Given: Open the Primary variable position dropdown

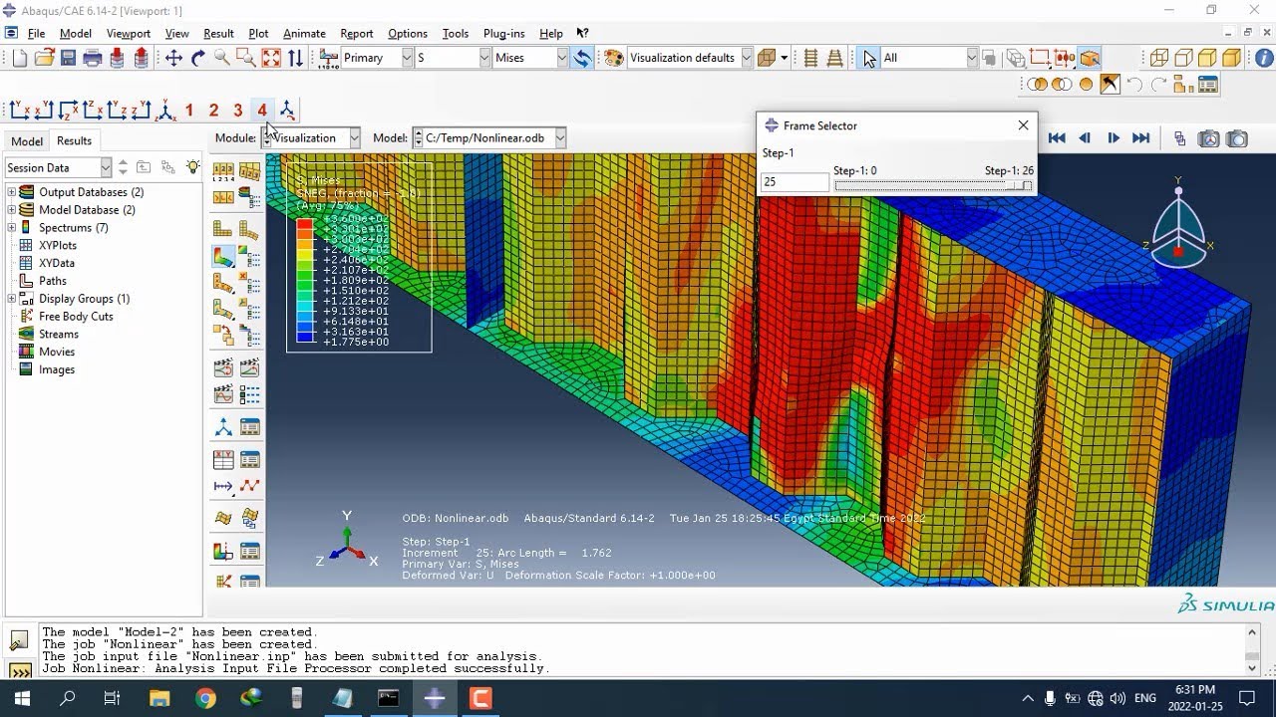Looking at the screenshot, I should coord(407,58).
